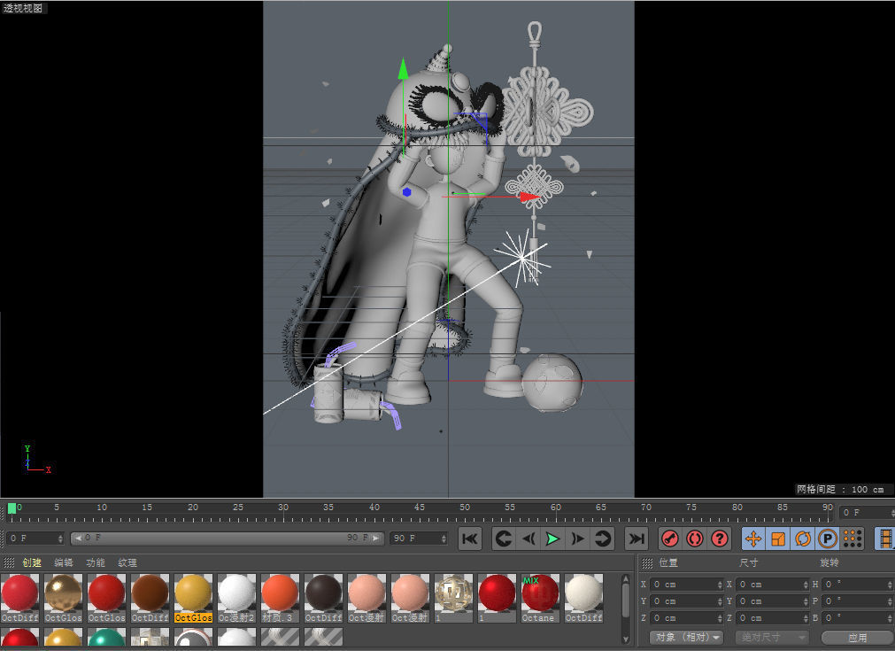The image size is (895, 651).
Task: Click the current frame field right of timeline
Action: [866, 512]
